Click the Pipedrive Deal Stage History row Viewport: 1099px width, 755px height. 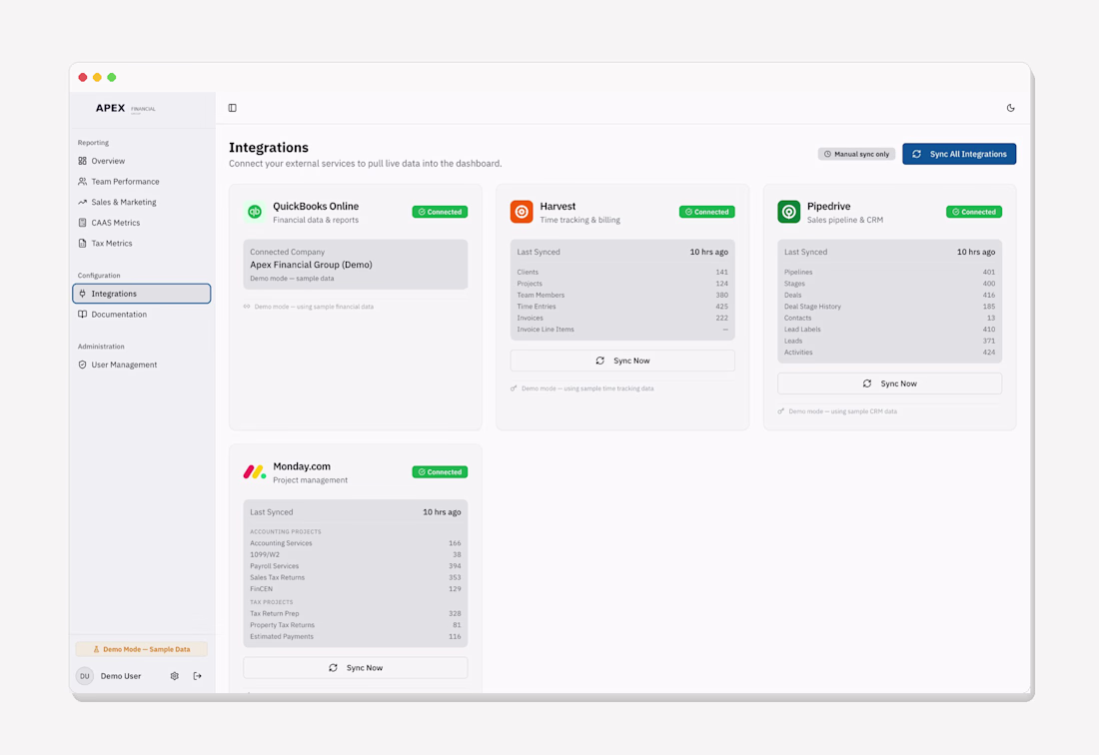(x=889, y=307)
